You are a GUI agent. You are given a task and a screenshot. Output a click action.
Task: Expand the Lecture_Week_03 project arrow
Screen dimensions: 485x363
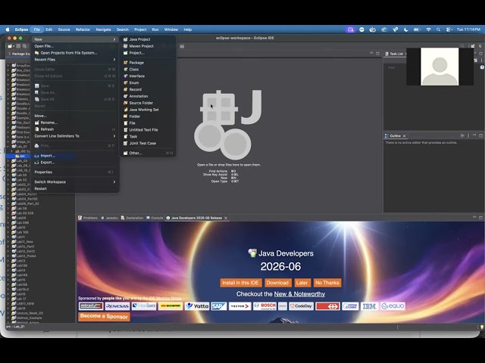point(8,313)
